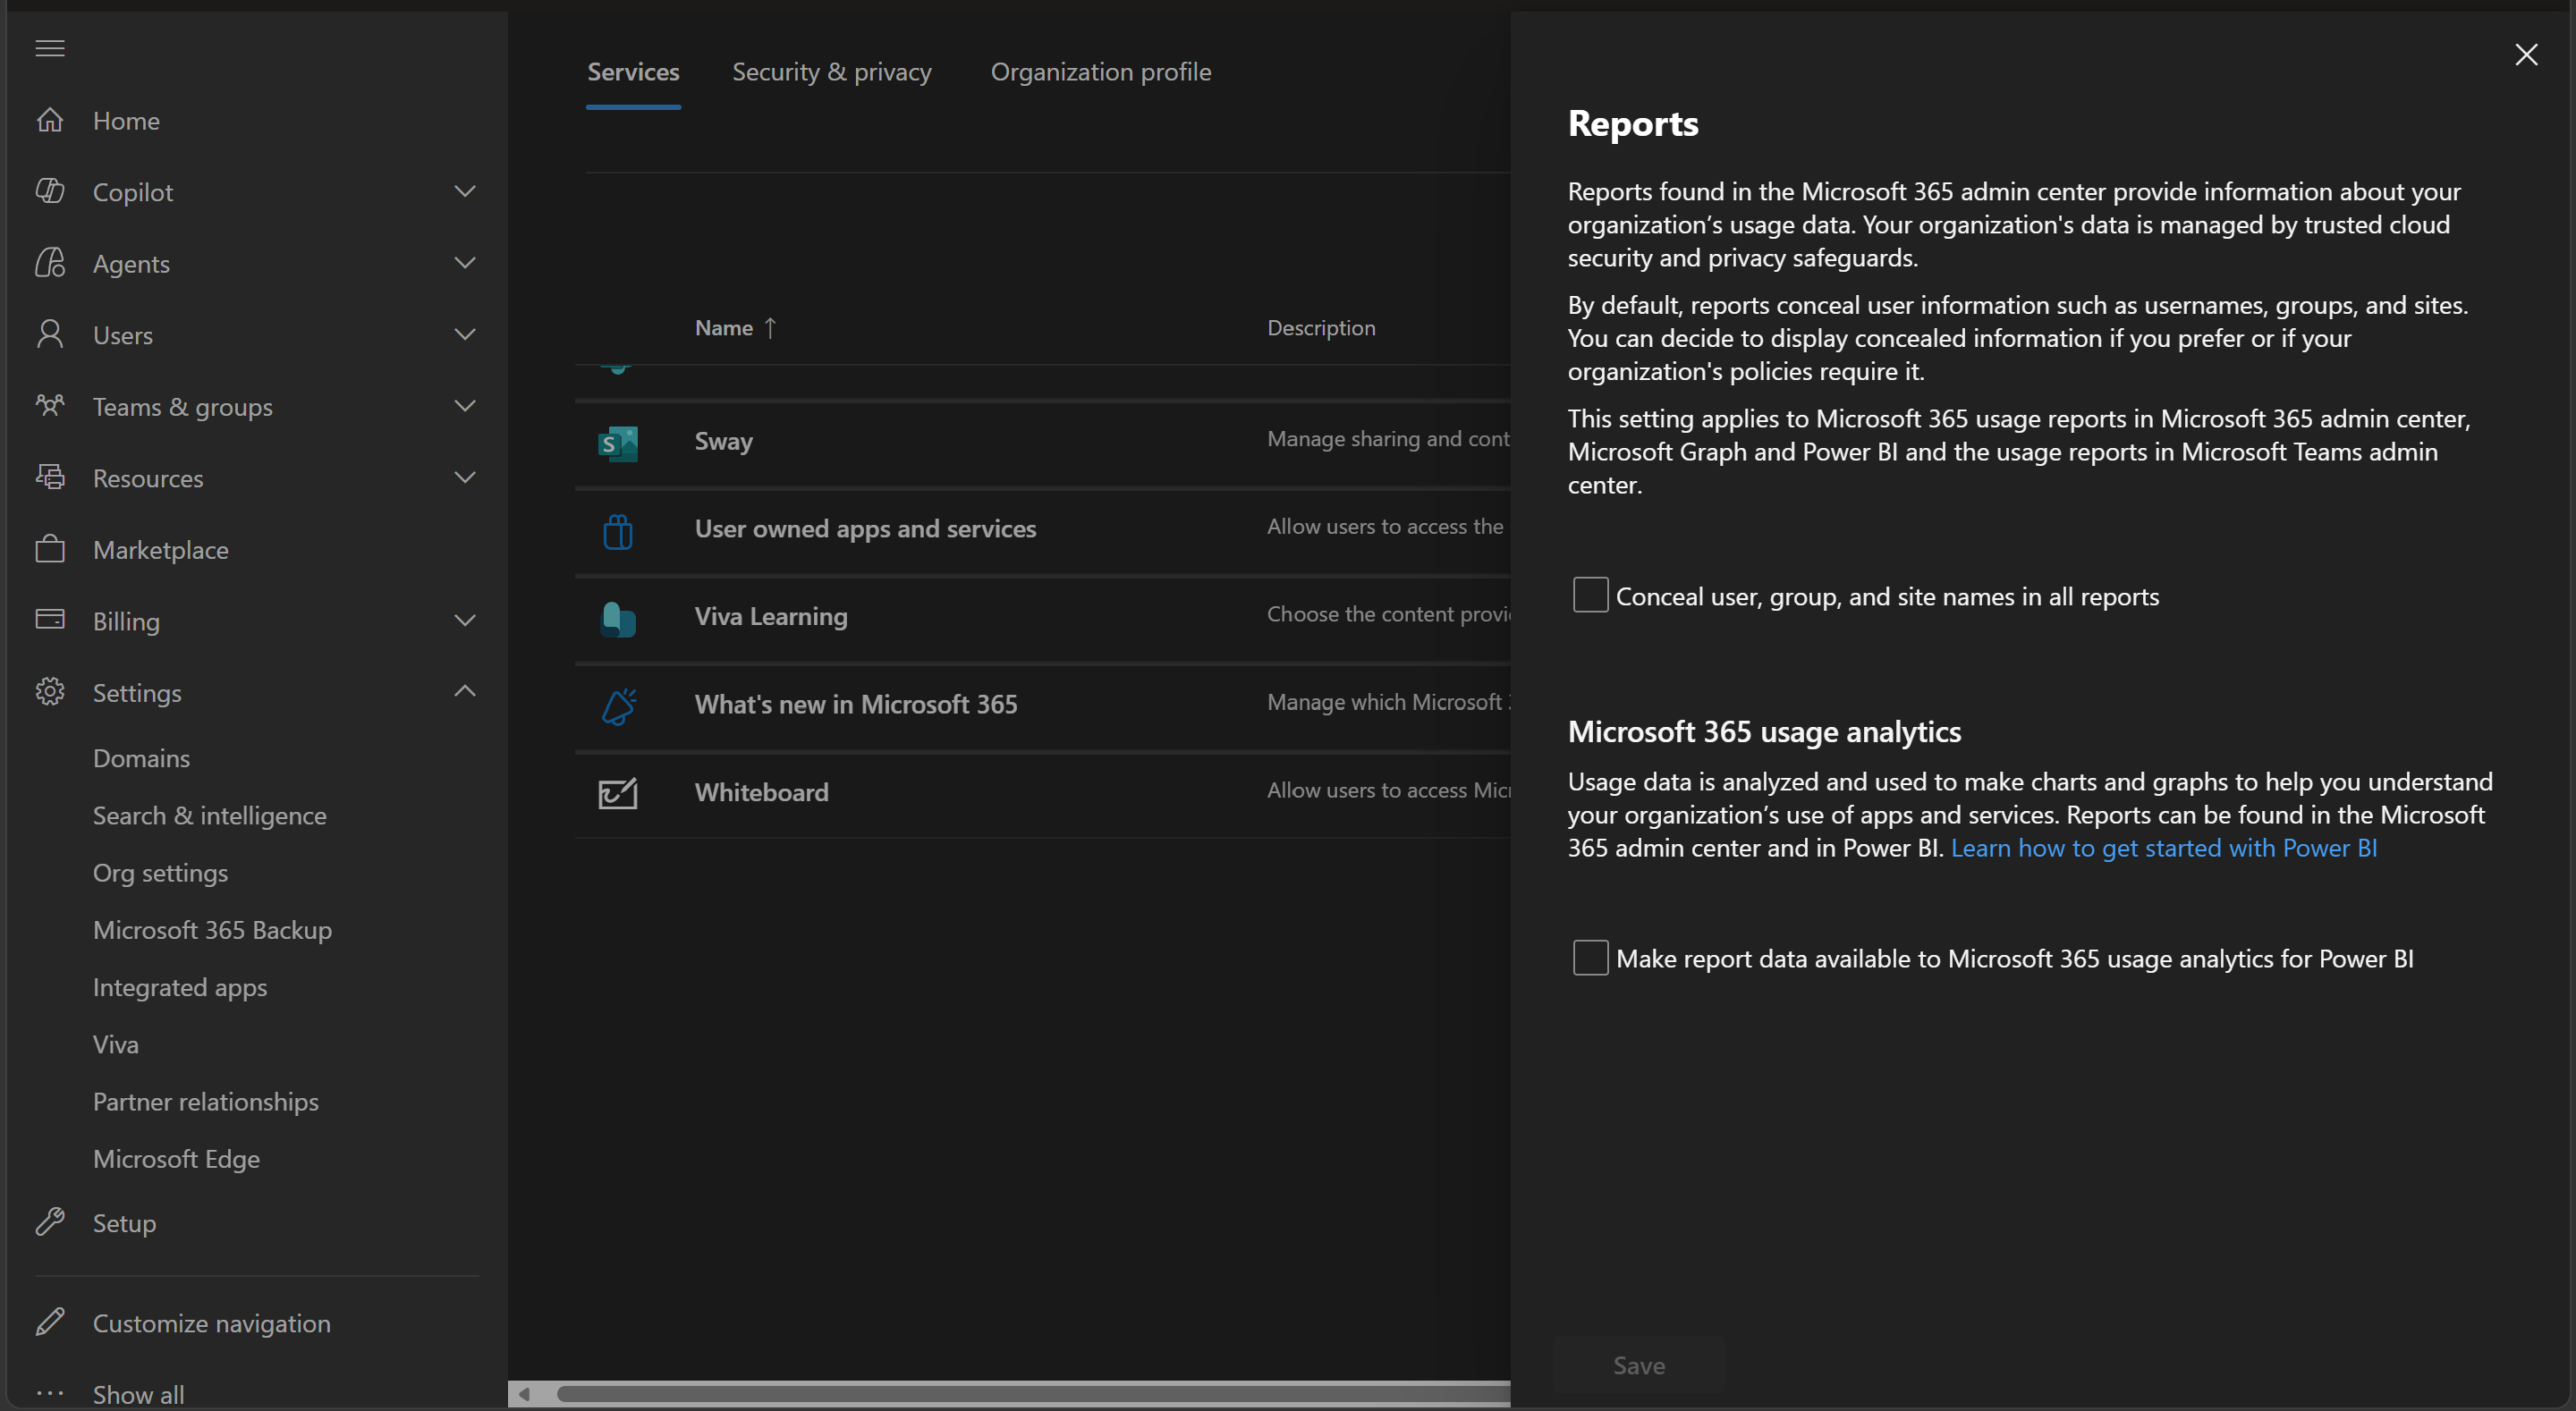Open the Viva Learning service
This screenshot has width=2576, height=1411.
coord(771,616)
